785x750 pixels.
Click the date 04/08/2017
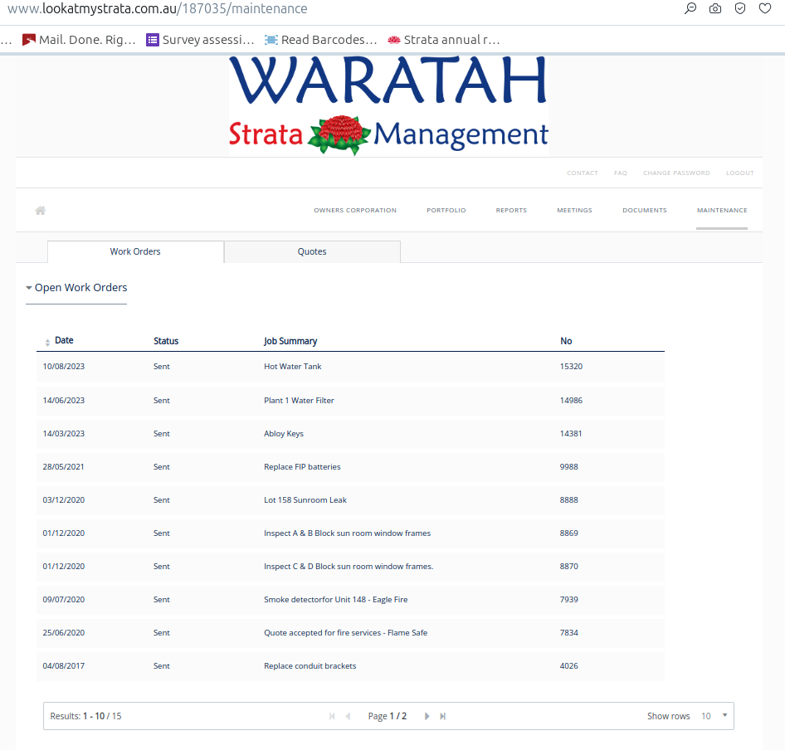(x=64, y=666)
